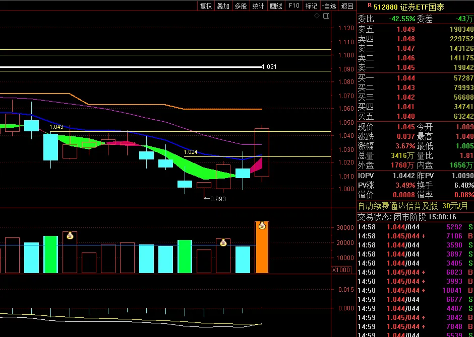
Task: Select the 买四 1.041 order row
Action: point(416,107)
